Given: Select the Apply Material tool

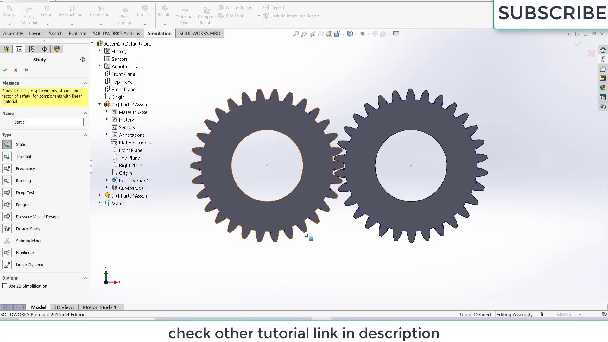Looking at the screenshot, I should click(28, 14).
